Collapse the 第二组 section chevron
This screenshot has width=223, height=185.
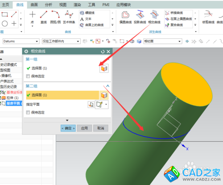[108, 86]
